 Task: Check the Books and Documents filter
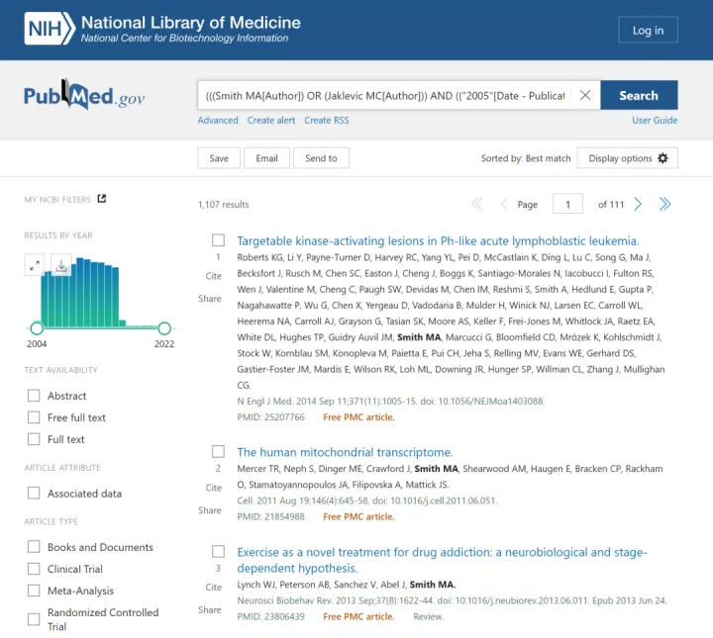(34, 547)
